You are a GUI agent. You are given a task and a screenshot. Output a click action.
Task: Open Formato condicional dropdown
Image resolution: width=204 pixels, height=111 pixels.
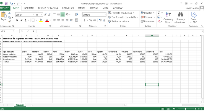[x=121, y=13]
